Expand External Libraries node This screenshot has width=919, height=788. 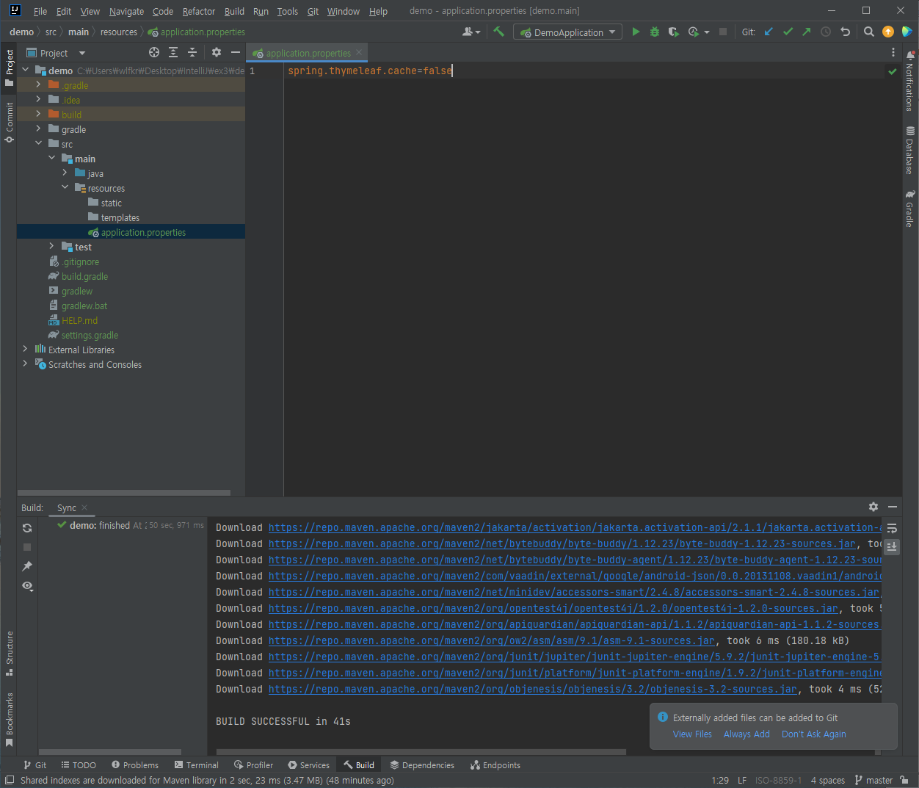click(25, 349)
